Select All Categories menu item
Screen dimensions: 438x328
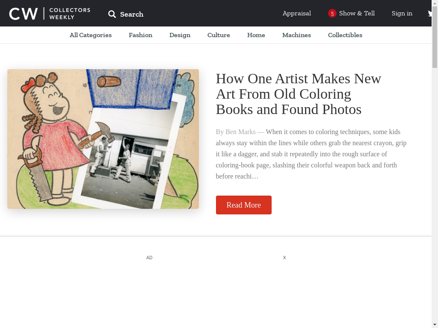tap(91, 35)
